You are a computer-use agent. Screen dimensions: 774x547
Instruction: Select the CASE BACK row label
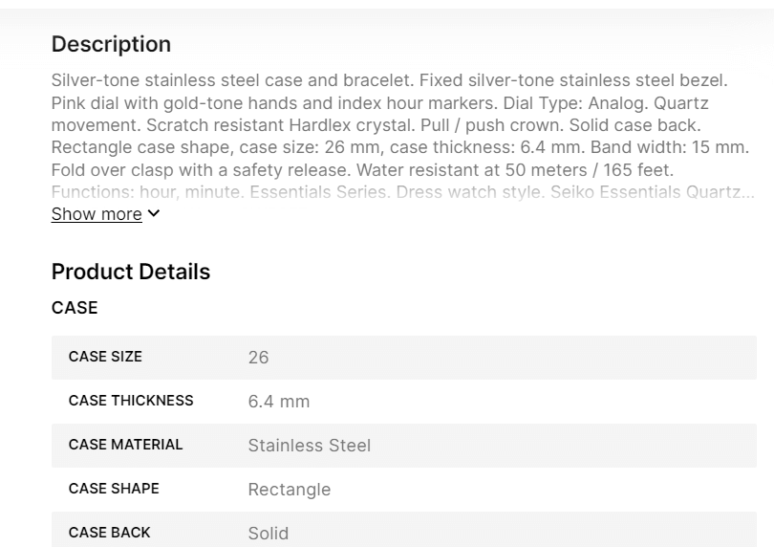pyautogui.click(x=109, y=533)
